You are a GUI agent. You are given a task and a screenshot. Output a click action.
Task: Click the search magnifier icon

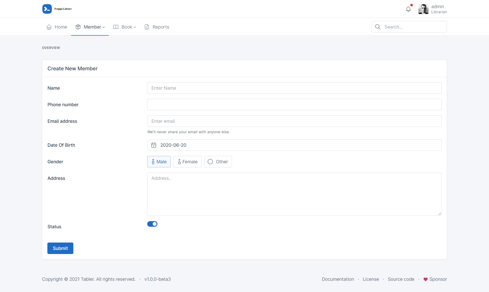(x=378, y=27)
